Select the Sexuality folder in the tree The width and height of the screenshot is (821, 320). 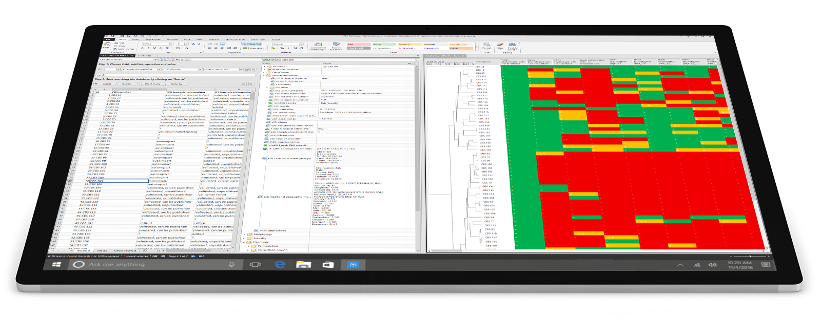tap(260, 238)
